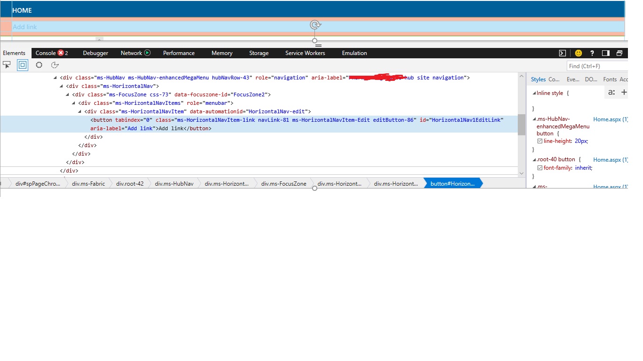Open the Emulation tab
This screenshot has height=361, width=643.
tap(354, 53)
